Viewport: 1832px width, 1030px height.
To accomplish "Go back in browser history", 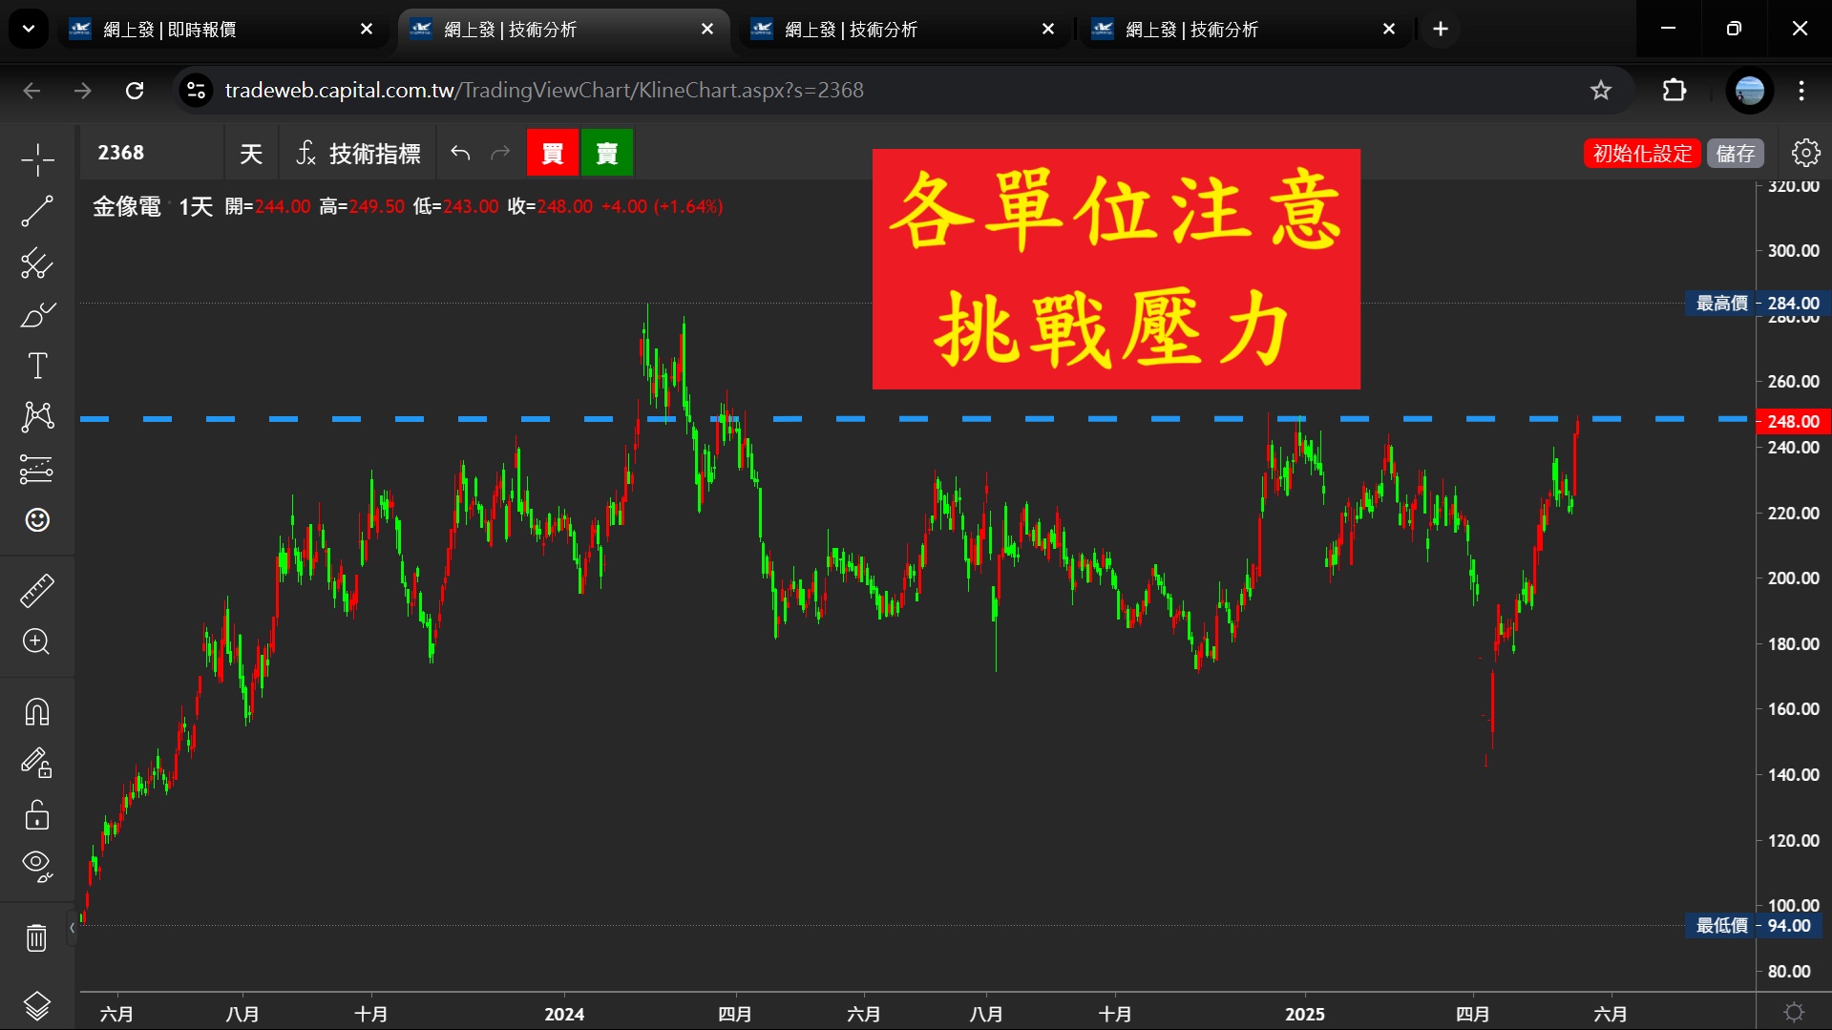I will (x=32, y=90).
